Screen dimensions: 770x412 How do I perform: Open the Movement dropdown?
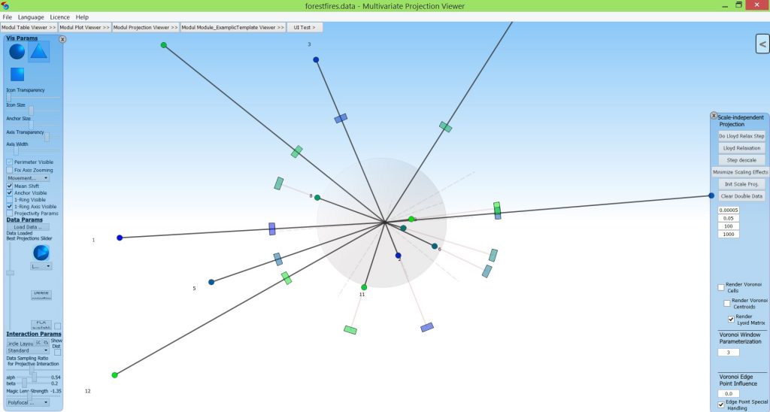click(x=28, y=178)
